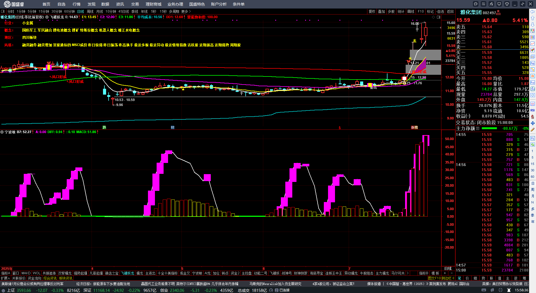The height and width of the screenshot is (293, 536).
Task: Open the 国盛特色 menu
Action: pos(197,4)
